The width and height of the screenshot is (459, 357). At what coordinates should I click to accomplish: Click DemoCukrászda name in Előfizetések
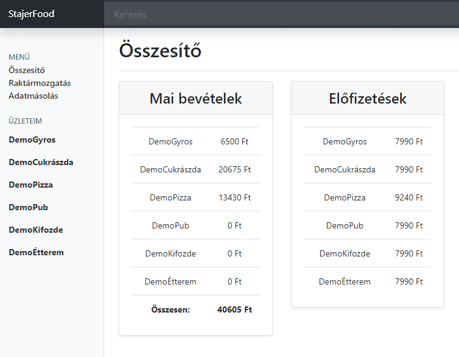click(345, 169)
